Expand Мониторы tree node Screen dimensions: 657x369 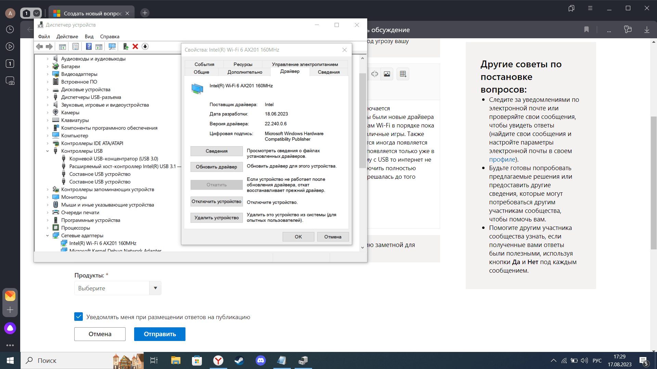[48, 197]
